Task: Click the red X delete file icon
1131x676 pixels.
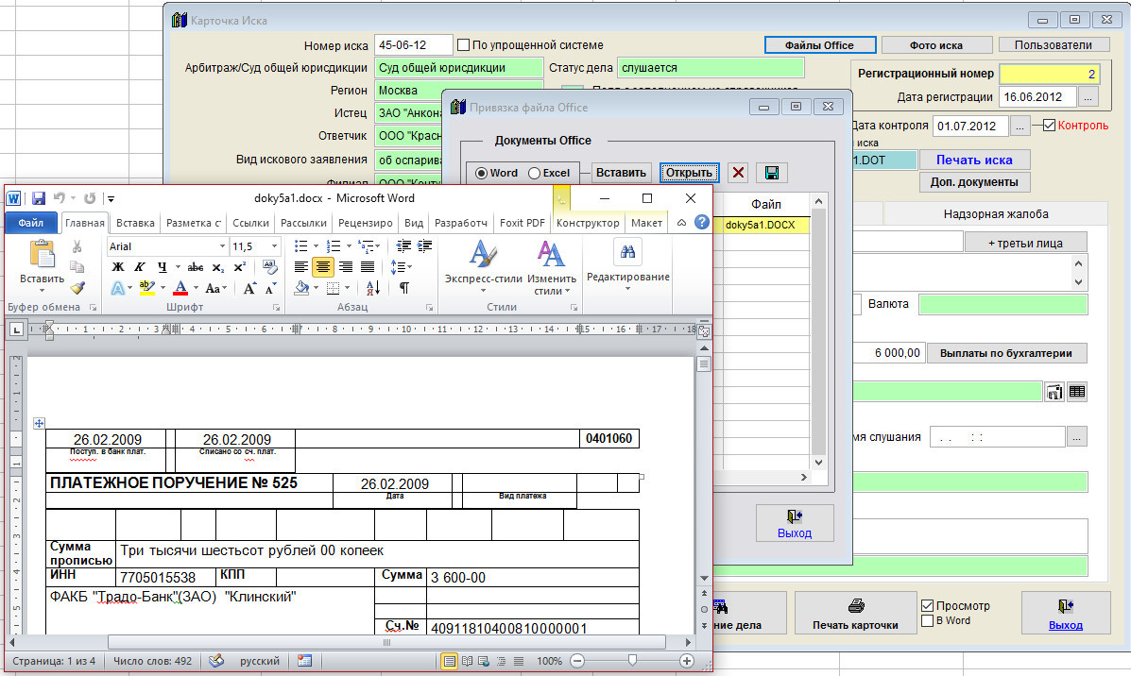Action: 739,173
